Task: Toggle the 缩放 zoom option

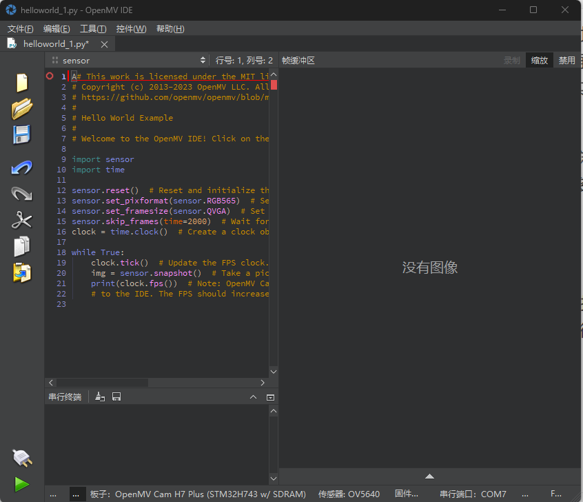Action: tap(540, 60)
